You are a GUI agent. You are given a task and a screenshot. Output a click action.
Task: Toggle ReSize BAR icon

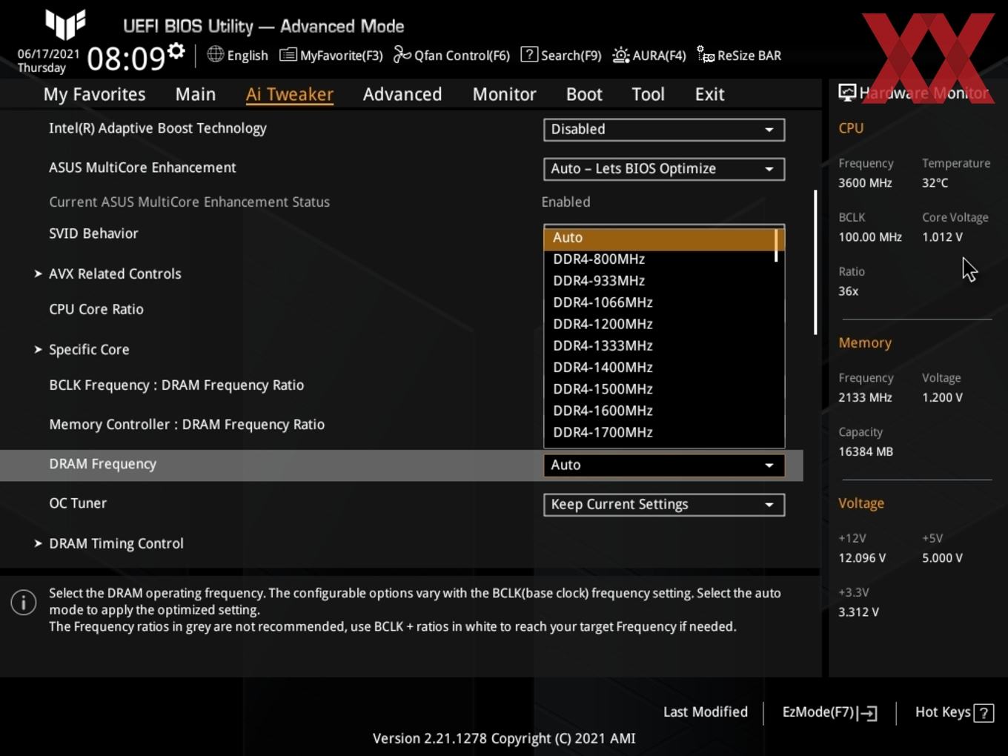706,55
